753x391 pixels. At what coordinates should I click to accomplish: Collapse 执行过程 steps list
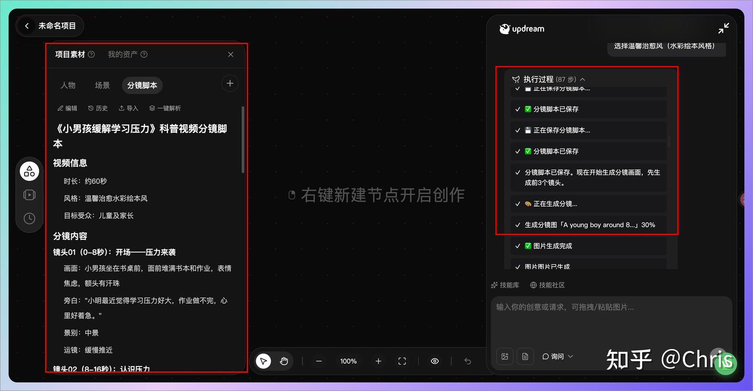pyautogui.click(x=583, y=79)
